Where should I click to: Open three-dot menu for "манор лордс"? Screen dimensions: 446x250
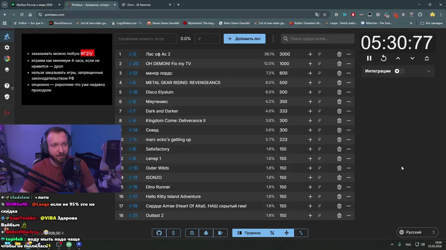pos(348,73)
